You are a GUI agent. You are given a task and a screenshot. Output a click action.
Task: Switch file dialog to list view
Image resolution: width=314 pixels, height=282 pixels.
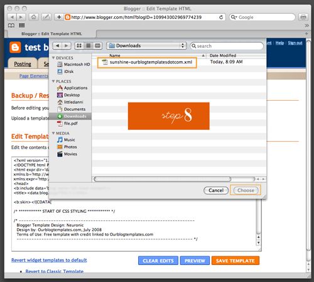[89, 45]
